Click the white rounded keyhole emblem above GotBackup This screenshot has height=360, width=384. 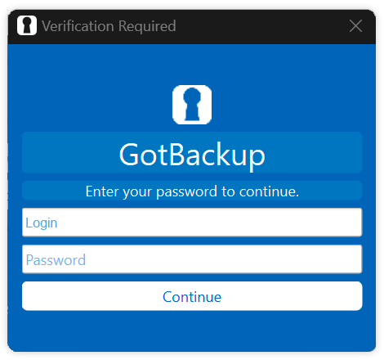(192, 105)
